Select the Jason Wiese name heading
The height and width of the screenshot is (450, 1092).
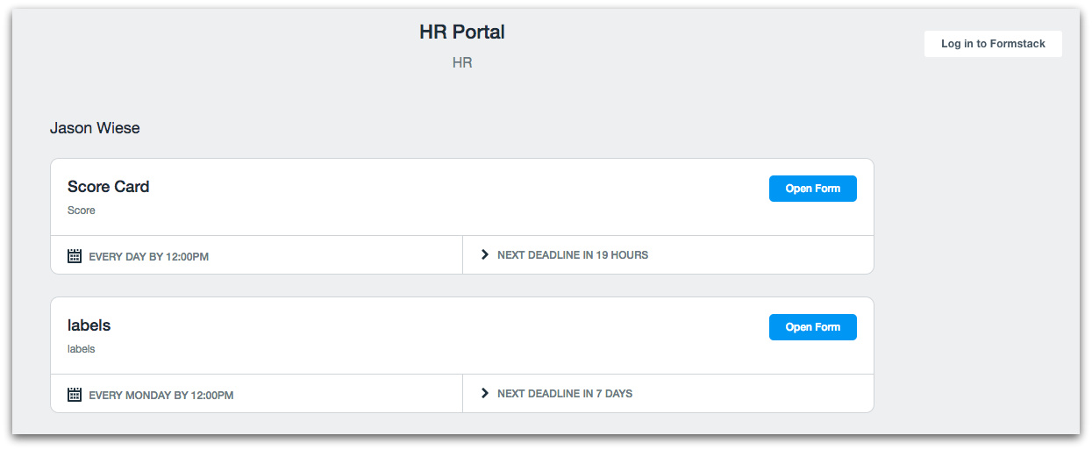pyautogui.click(x=95, y=128)
